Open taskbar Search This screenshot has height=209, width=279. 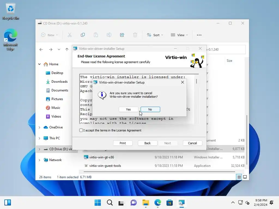pyautogui.click(x=110, y=202)
